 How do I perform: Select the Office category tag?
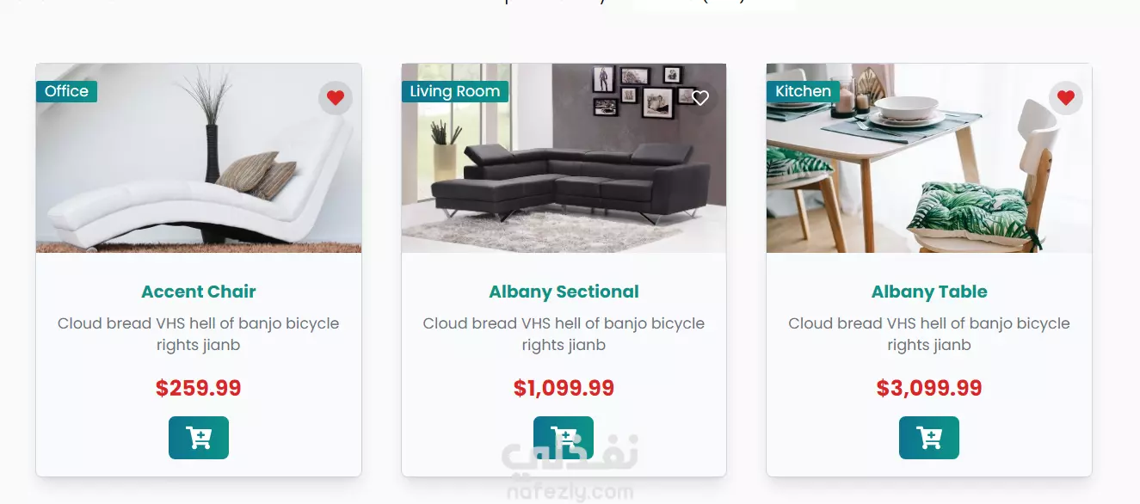(x=66, y=91)
